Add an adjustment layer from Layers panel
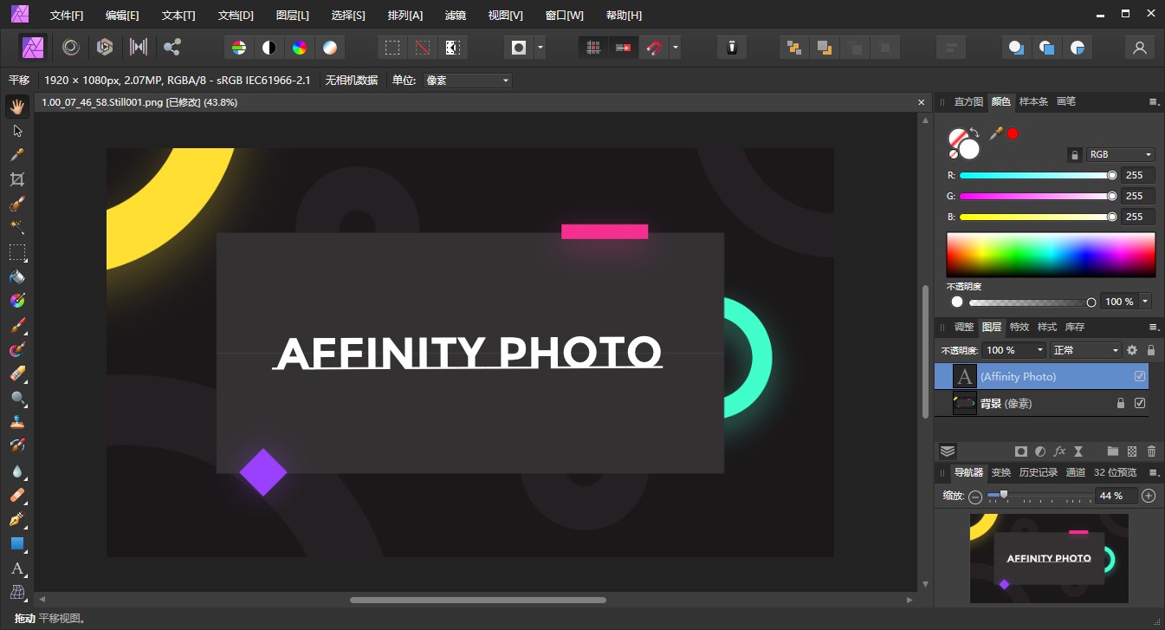The width and height of the screenshot is (1165, 630). click(1039, 451)
